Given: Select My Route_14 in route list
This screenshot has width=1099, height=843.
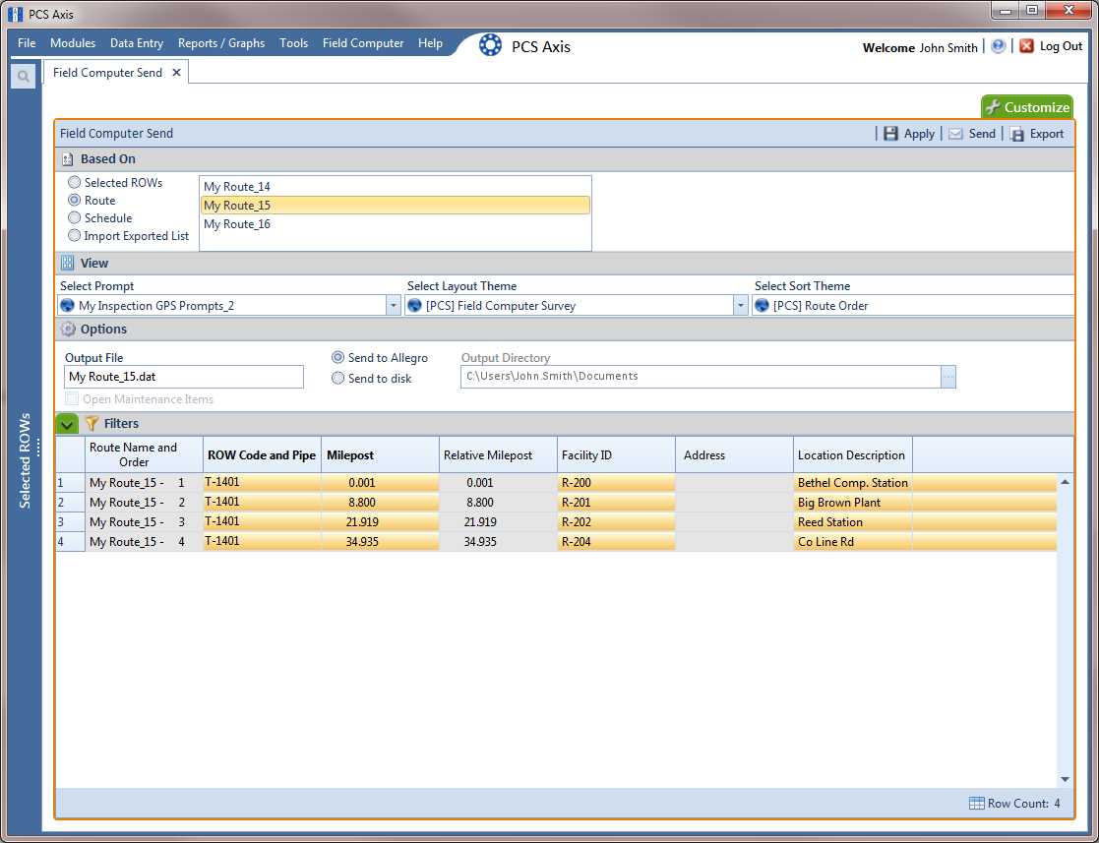Looking at the screenshot, I should click(x=396, y=186).
